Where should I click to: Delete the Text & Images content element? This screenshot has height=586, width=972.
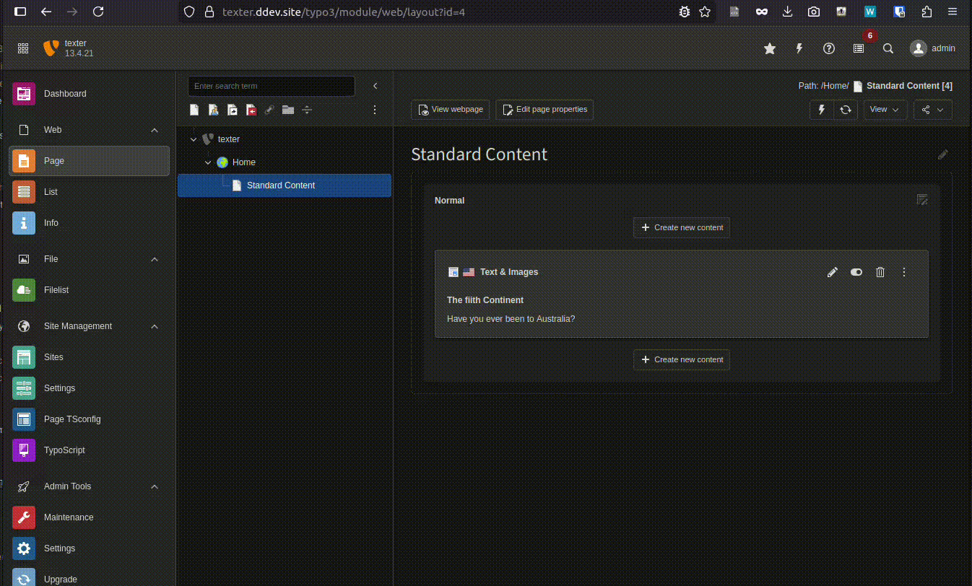[x=880, y=272]
